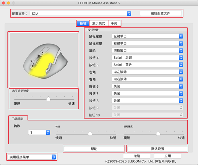Open the 按钮 6 function dropdown

pos(147,86)
